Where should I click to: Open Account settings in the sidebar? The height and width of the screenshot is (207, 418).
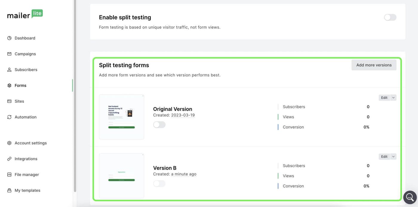30,143
